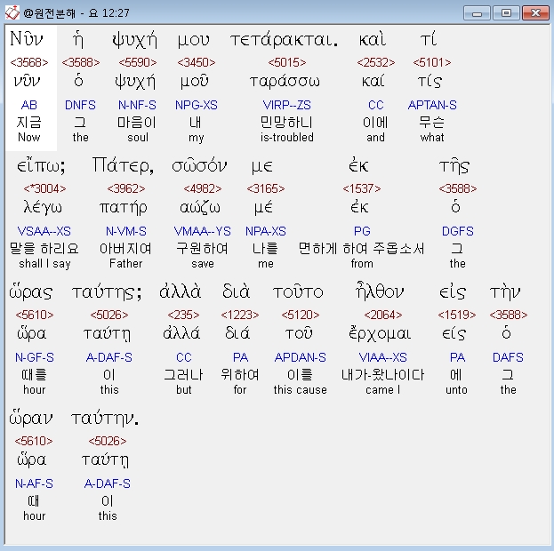
Task: Click the English gloss this cause
Action: [x=301, y=389]
